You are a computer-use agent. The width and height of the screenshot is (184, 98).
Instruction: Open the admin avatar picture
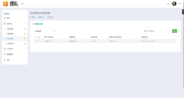[174, 4]
